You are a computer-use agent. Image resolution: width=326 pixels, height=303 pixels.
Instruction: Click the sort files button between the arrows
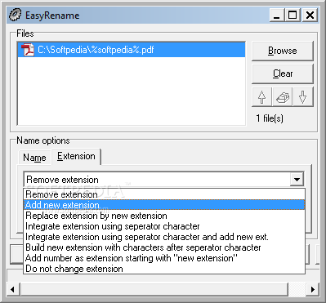point(283,97)
